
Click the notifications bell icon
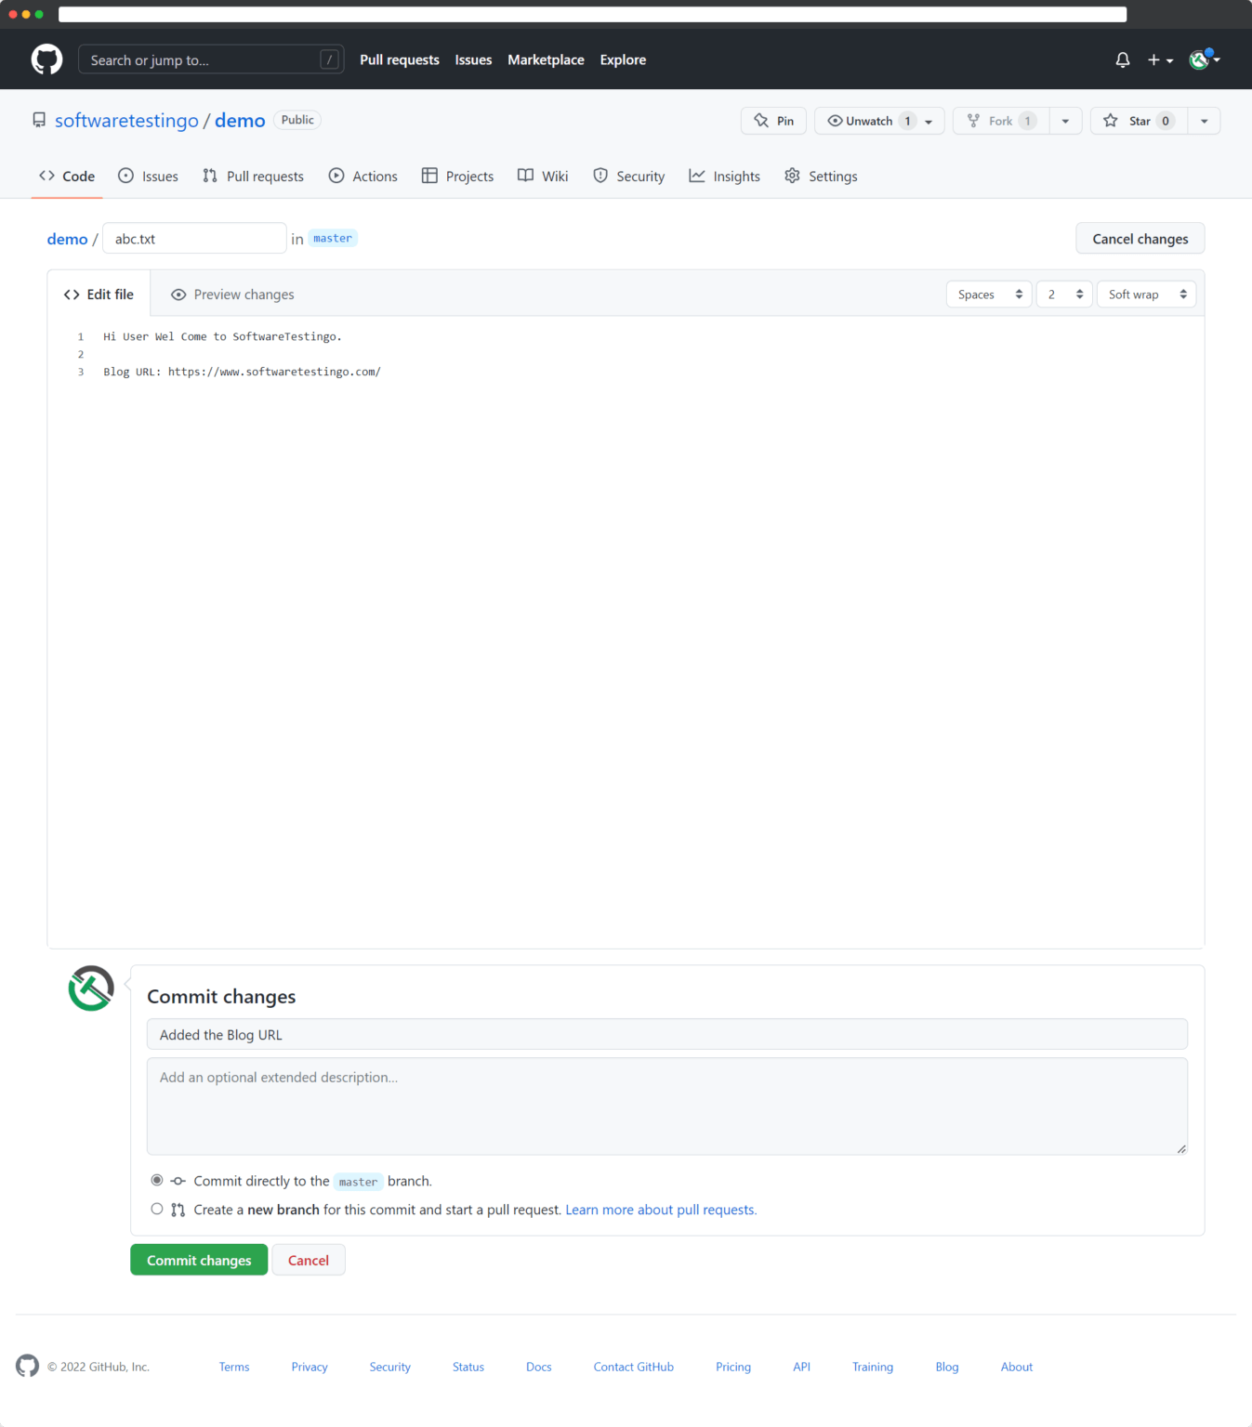click(x=1122, y=59)
